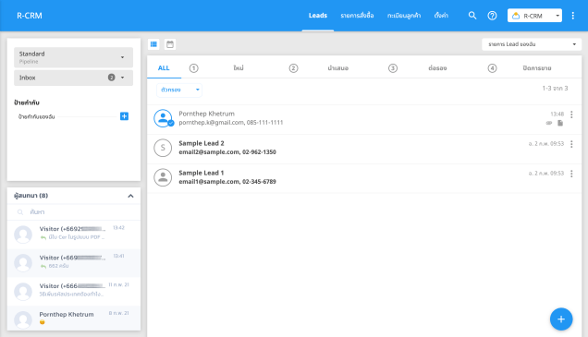This screenshot has width=588, height=337.
Task: Click ป้ายกำกับของฉัน tag label
Action: 36,117
